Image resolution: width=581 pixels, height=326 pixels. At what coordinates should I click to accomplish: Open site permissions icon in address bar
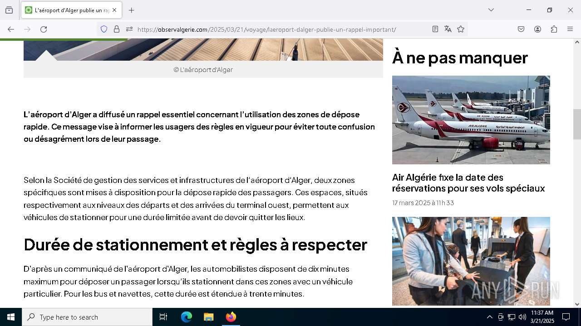[129, 29]
